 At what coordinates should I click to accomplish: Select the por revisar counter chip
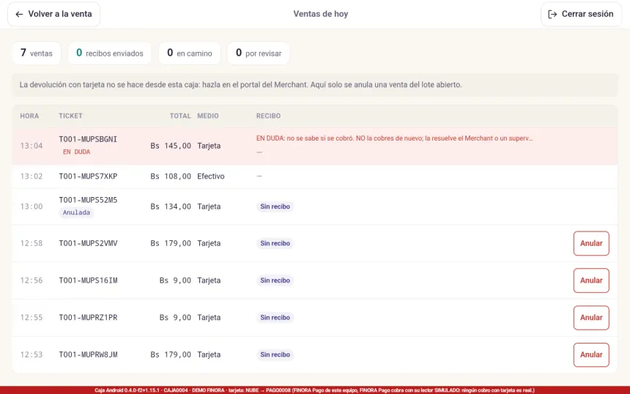click(x=259, y=53)
